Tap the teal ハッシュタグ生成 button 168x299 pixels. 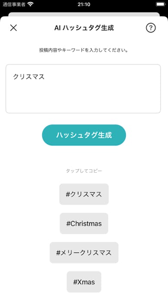84,135
